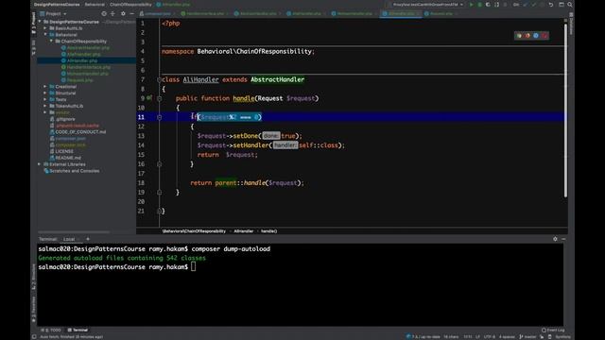Open Search Everywhere magnifier icon
605x340 pixels.
[570, 5]
